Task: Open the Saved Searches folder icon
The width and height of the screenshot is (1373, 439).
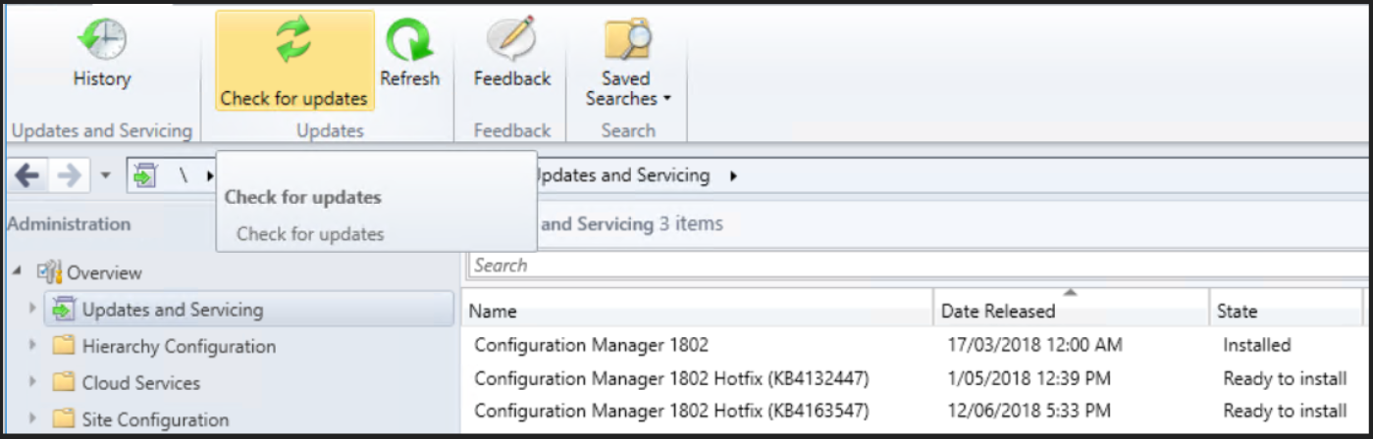Action: [628, 41]
